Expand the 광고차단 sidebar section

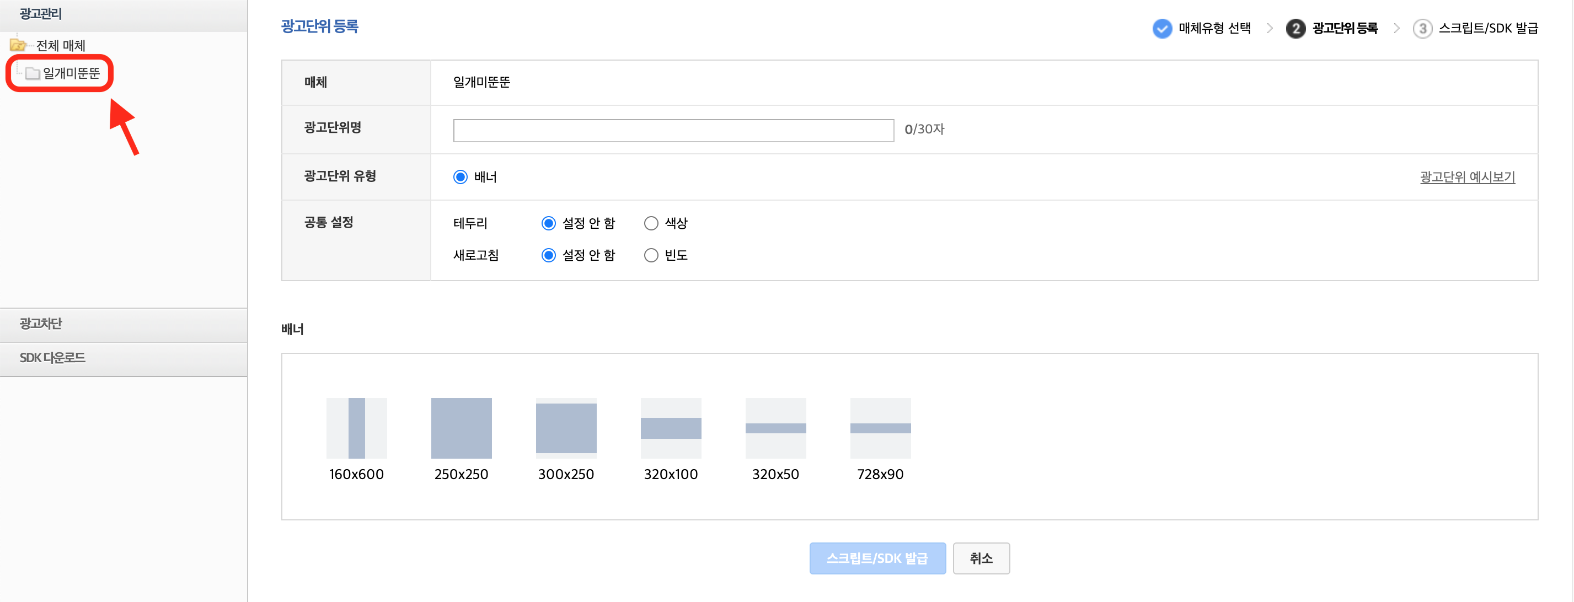point(40,324)
